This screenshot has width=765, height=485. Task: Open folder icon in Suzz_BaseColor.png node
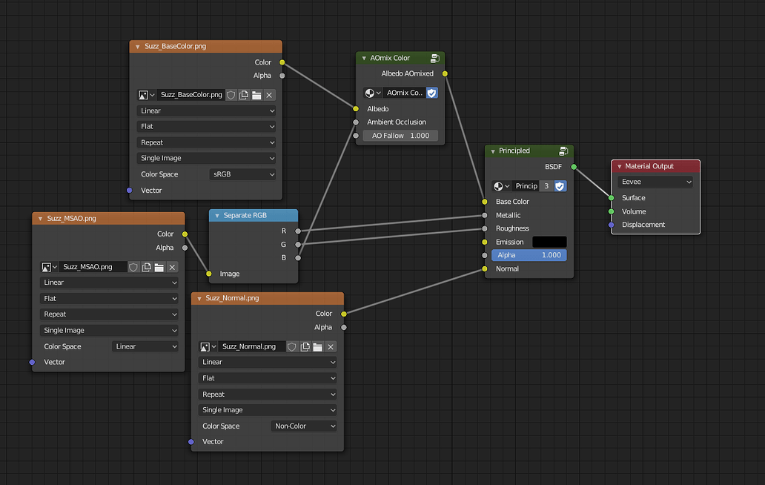pos(256,95)
